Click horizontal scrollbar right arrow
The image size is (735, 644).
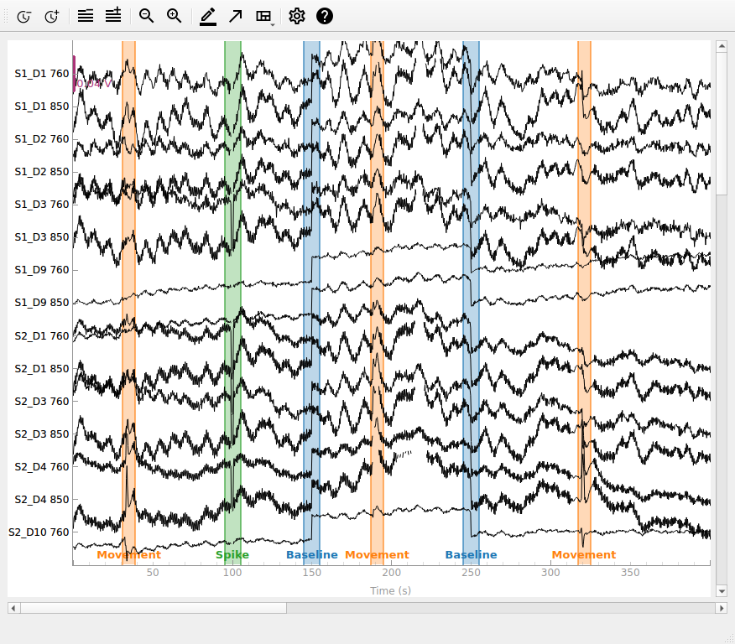[x=722, y=608]
